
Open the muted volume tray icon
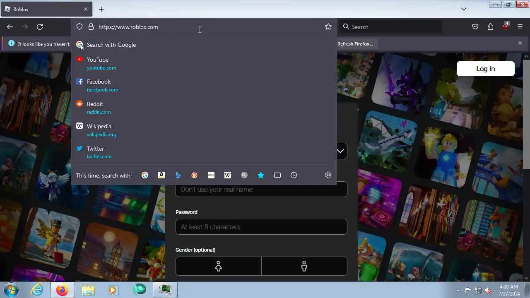click(489, 290)
